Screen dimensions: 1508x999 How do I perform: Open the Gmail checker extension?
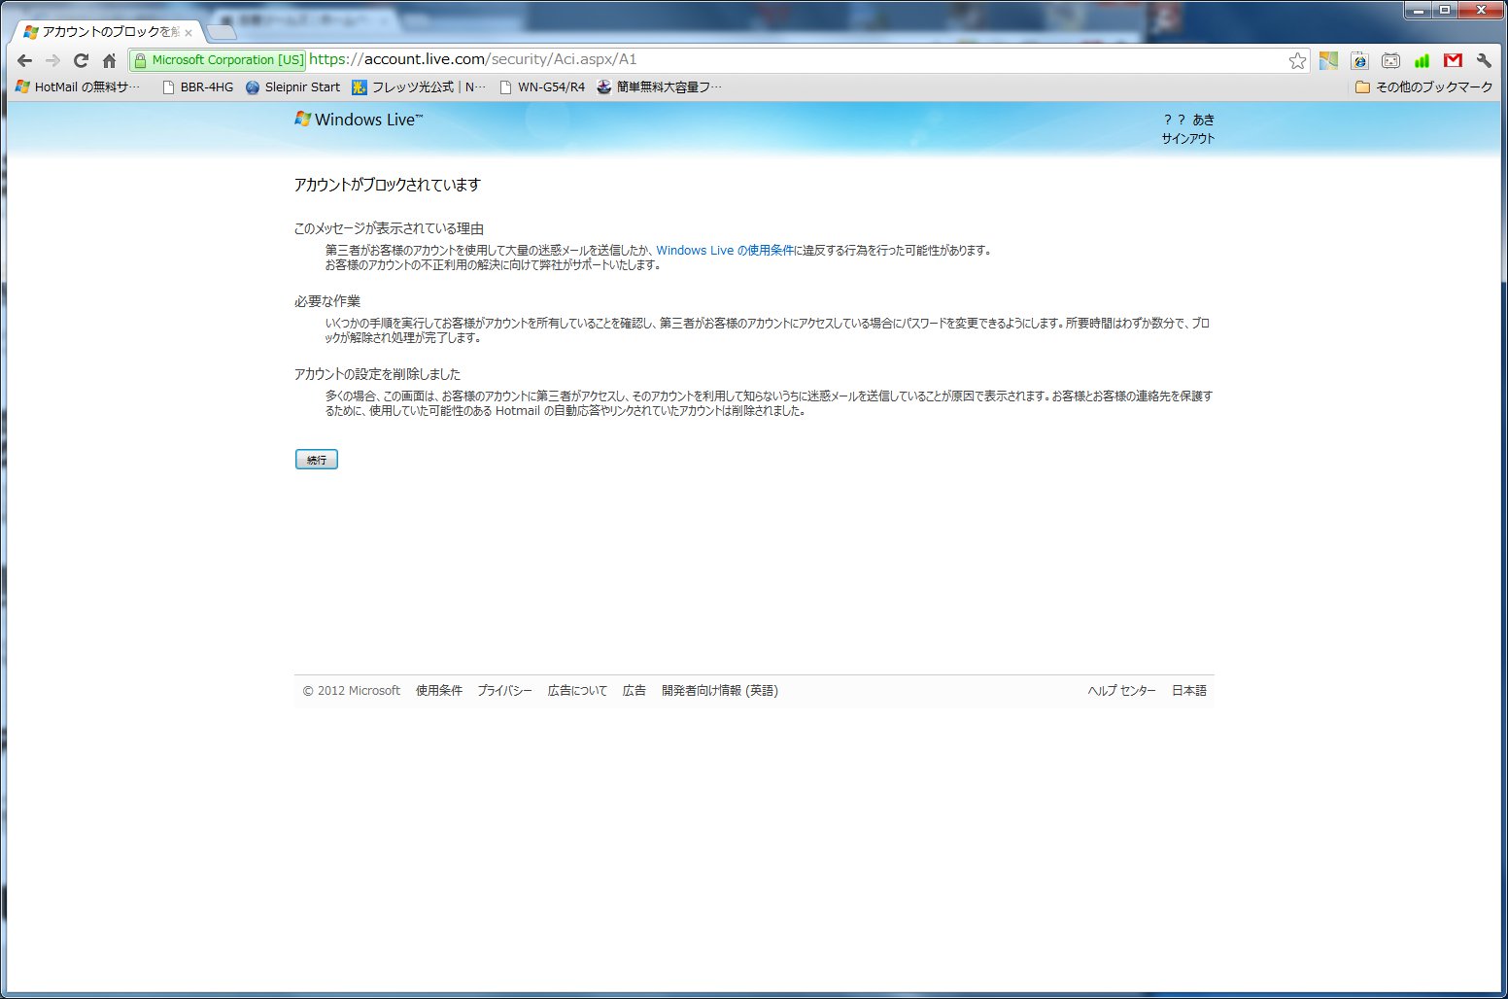pyautogui.click(x=1453, y=60)
